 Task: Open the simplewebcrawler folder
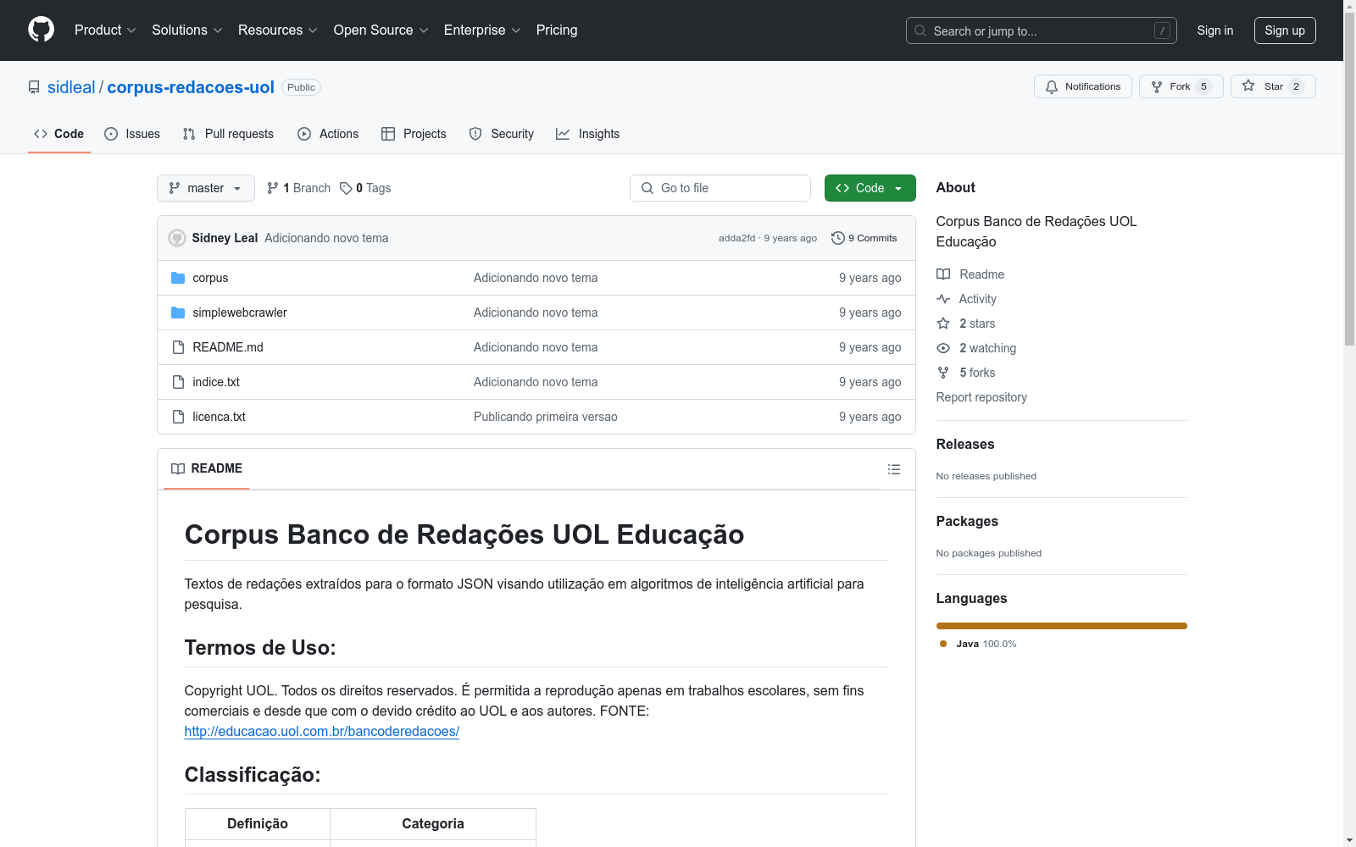(240, 313)
